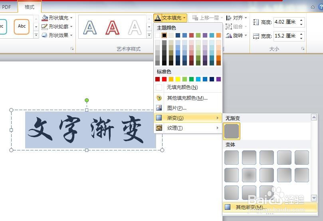
Task: Expand the Text Fill dropdown arrow
Action: click(184, 18)
